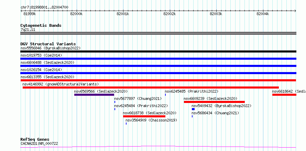This screenshot has width=306, height=151.
Task: Click the 82000k ruler tick label
Action: [x=76, y=14]
